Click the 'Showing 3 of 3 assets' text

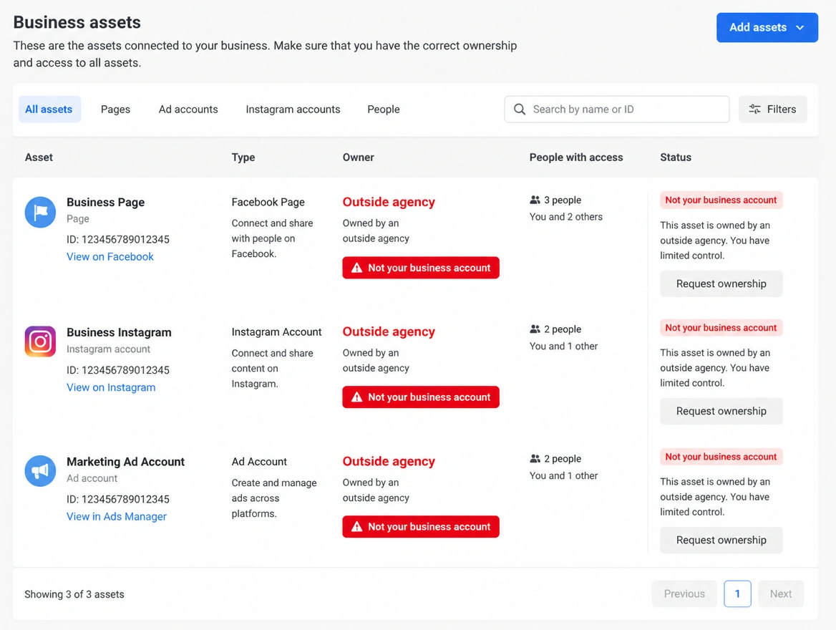(74, 594)
